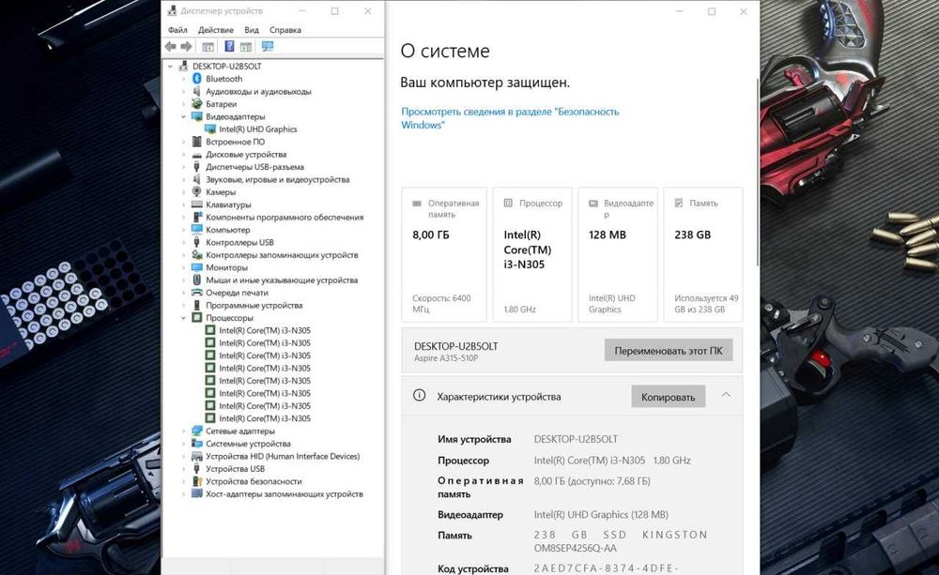Open the Файл menu
The height and width of the screenshot is (575, 939).
click(177, 29)
